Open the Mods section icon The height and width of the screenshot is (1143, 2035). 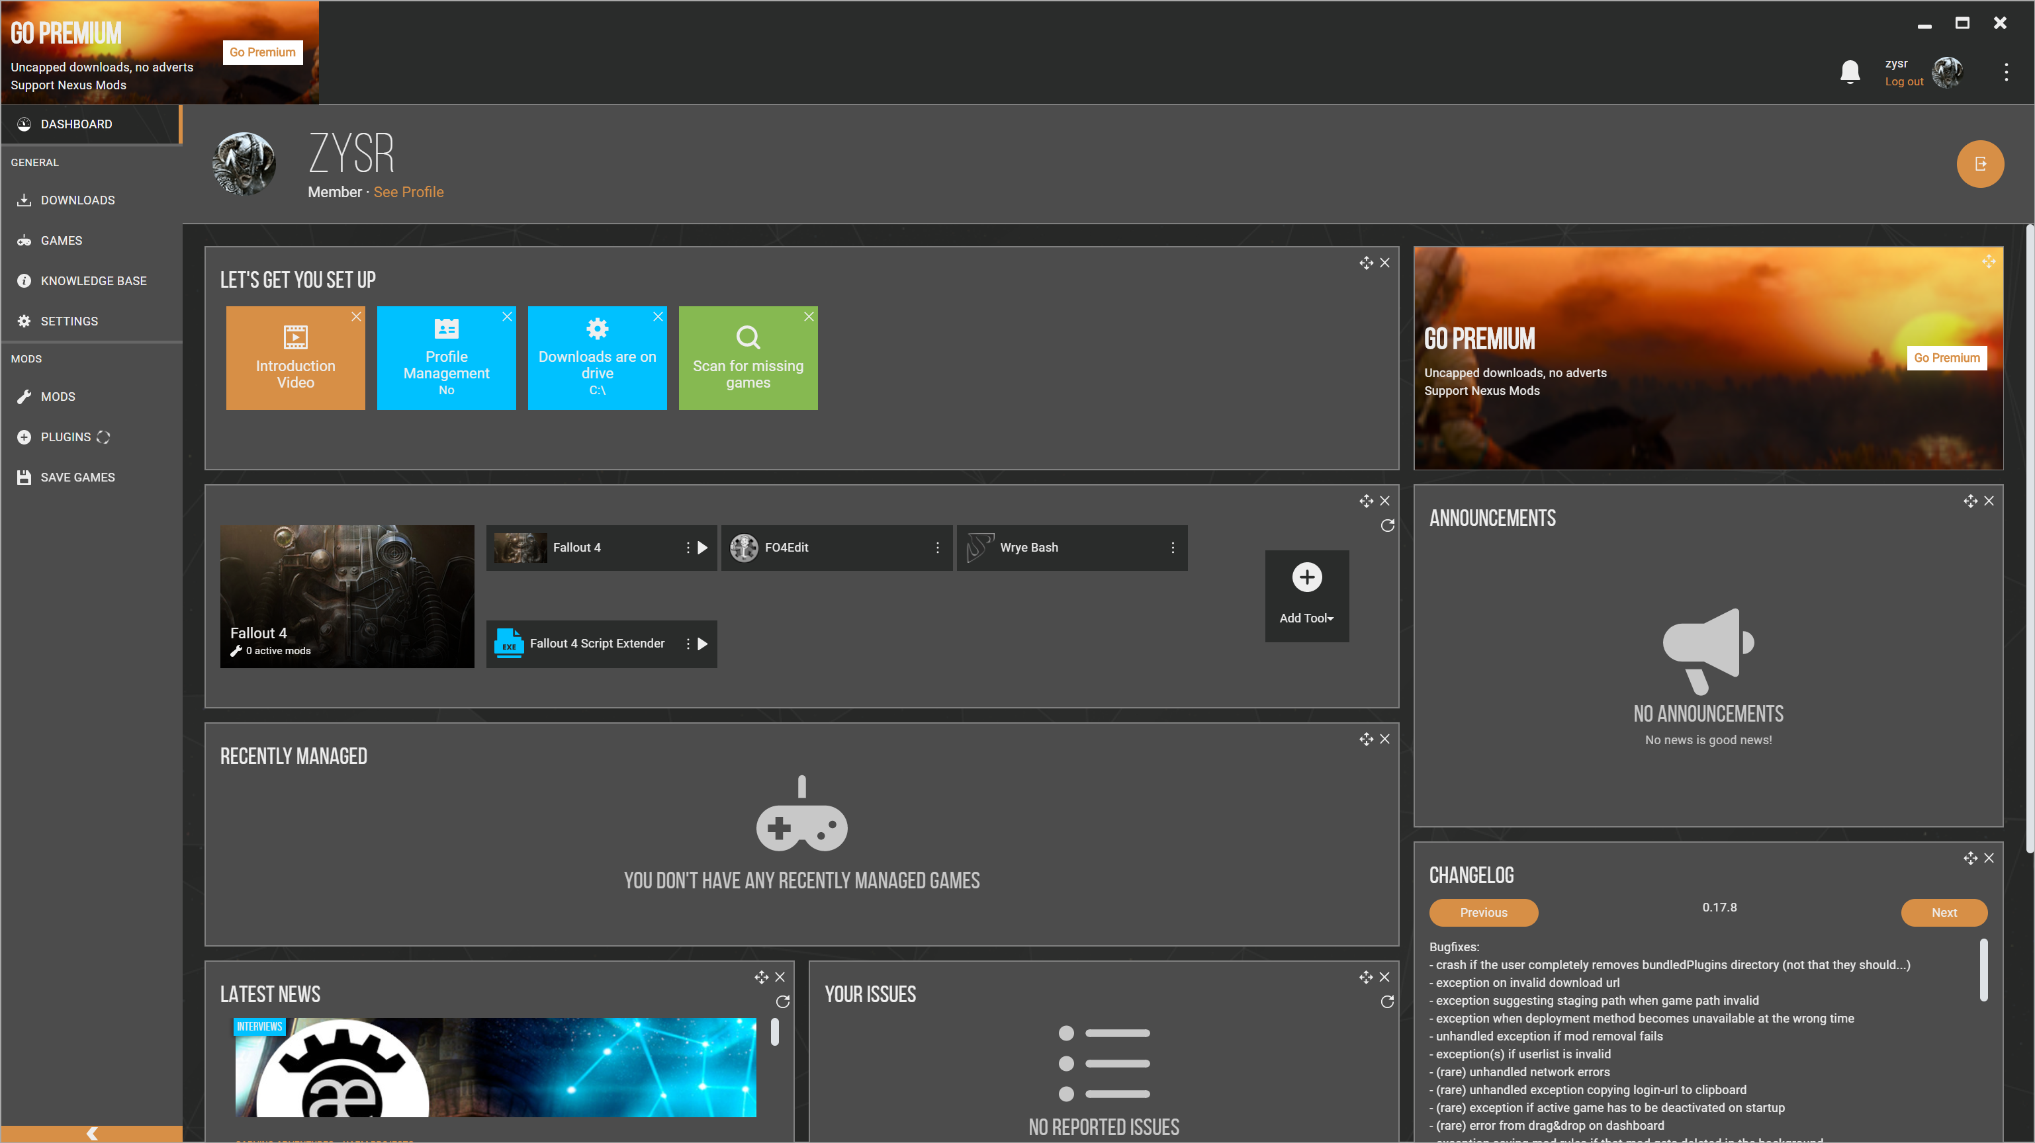coord(24,397)
